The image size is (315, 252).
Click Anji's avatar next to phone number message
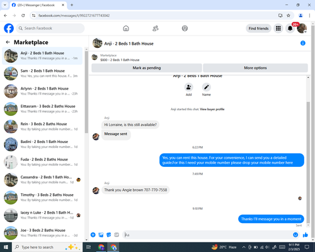(96, 190)
